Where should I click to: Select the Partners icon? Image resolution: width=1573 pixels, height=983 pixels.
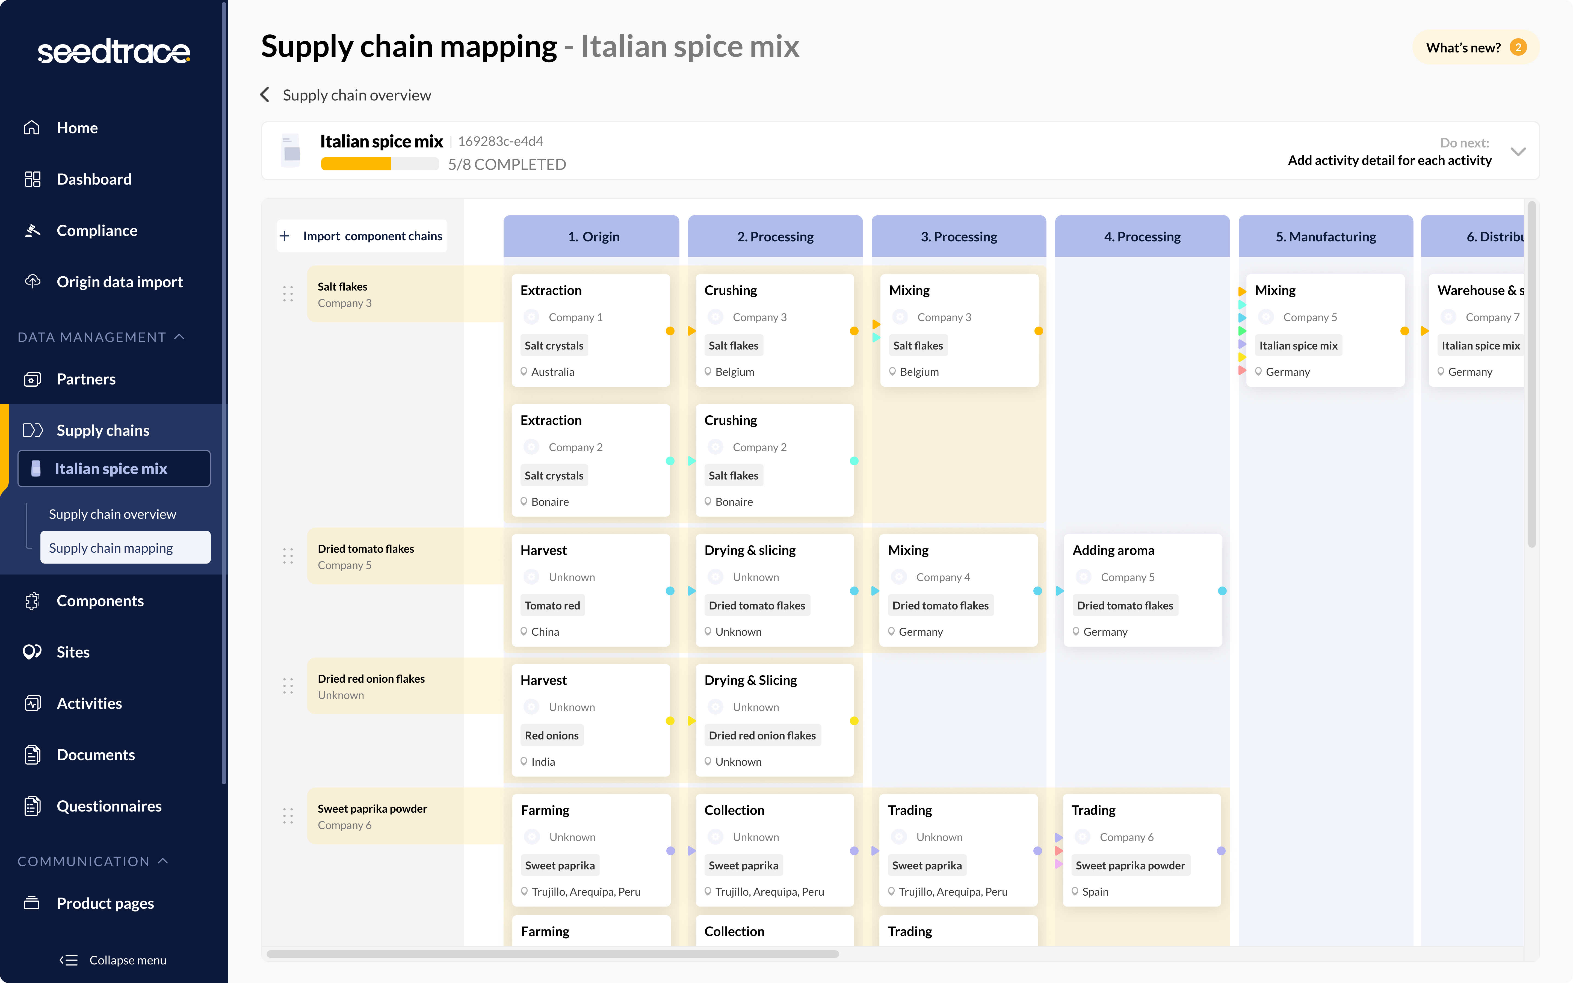[x=32, y=379]
